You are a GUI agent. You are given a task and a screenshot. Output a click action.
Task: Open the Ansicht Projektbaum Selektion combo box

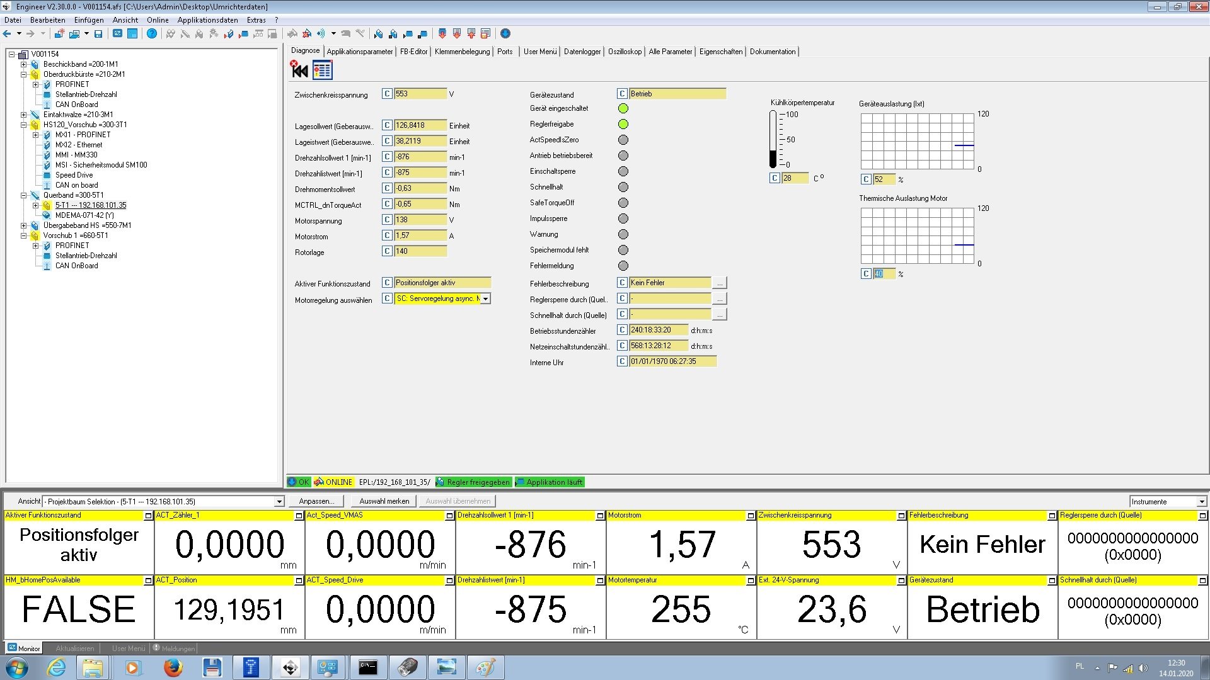pos(279,502)
